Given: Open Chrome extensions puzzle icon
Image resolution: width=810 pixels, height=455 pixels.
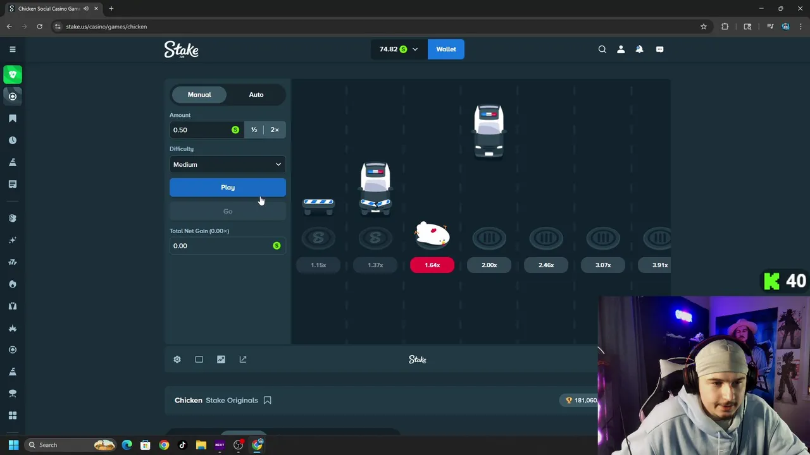Looking at the screenshot, I should tap(725, 27).
